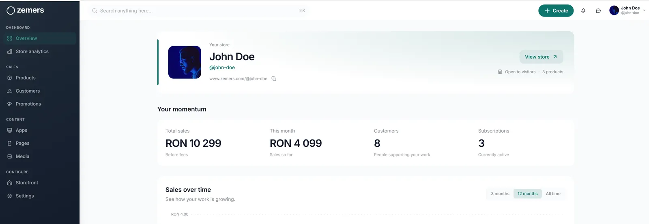Click the Promotions megaphone icon
The width and height of the screenshot is (649, 224).
(10, 104)
